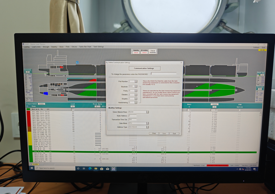Expand the Select Master/Slave dropdown

[147, 112]
